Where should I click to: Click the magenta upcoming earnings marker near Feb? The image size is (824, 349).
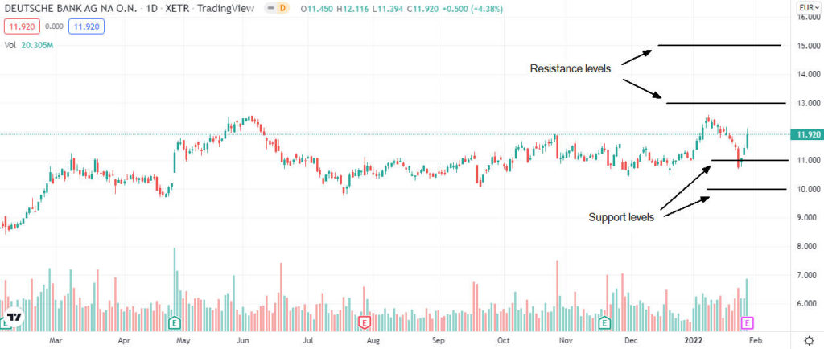[x=748, y=322]
